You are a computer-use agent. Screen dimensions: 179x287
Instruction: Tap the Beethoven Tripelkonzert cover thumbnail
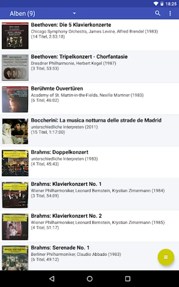(15, 67)
